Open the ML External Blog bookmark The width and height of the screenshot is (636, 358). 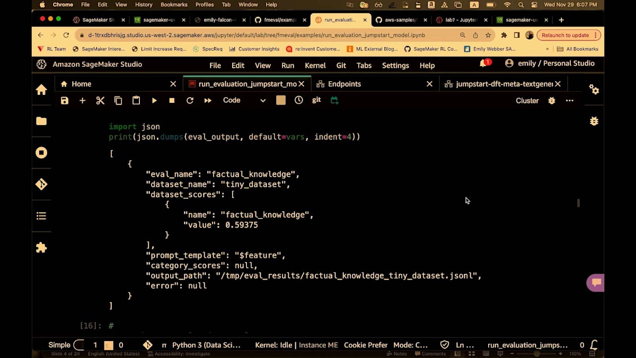[372, 49]
